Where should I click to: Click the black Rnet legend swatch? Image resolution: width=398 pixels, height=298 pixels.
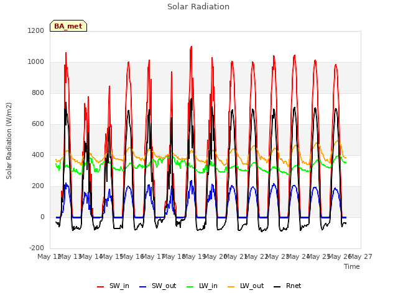click(x=277, y=287)
